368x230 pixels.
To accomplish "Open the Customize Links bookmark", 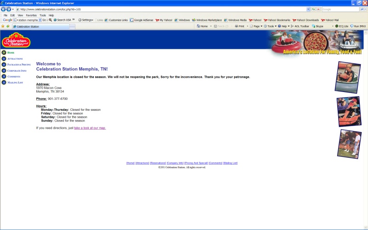I will click(x=116, y=20).
